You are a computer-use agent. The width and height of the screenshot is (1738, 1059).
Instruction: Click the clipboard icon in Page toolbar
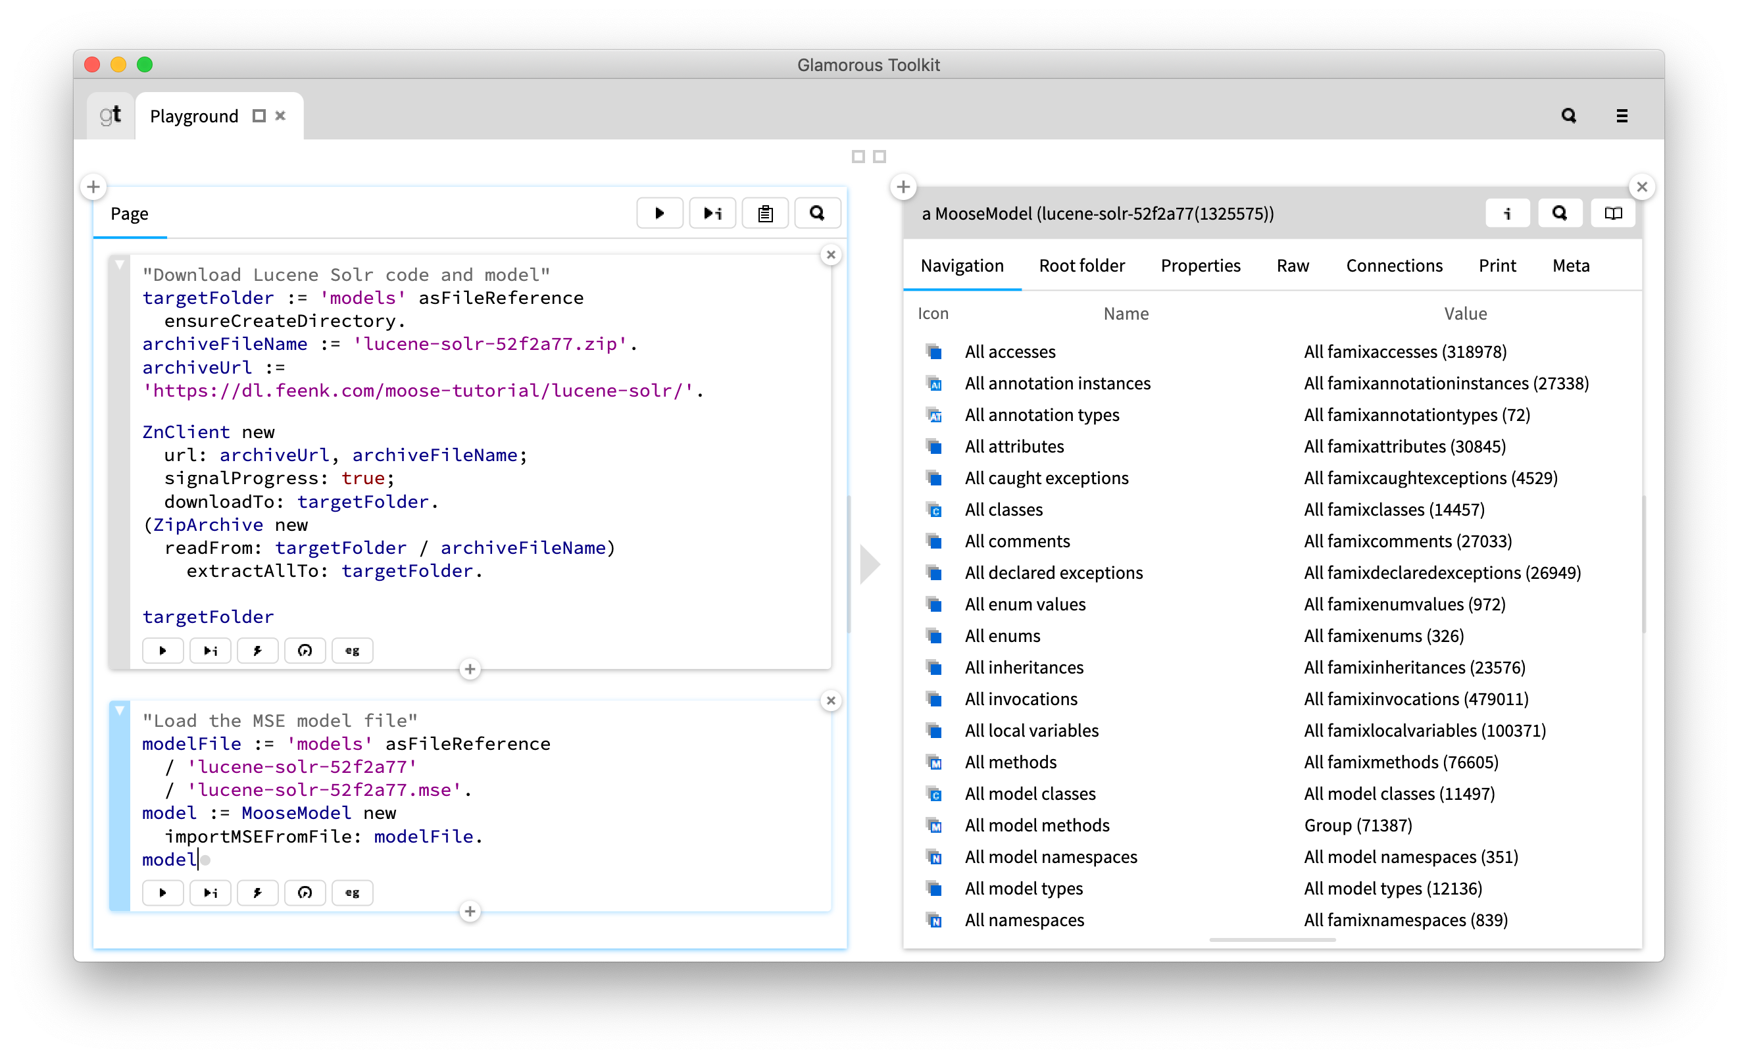coord(764,213)
